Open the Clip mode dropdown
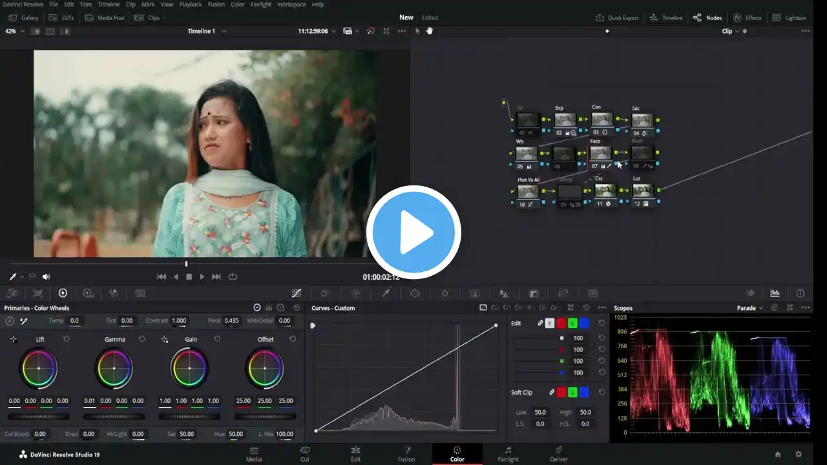The height and width of the screenshot is (465, 827). [x=731, y=31]
